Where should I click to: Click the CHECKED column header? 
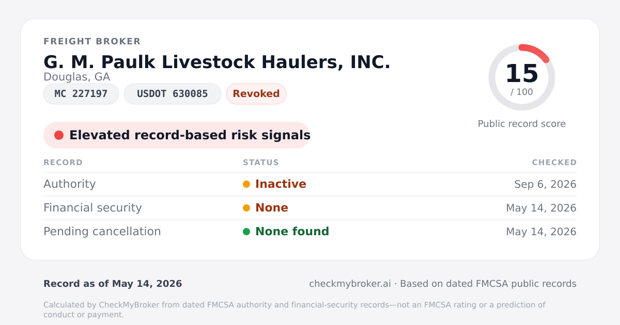pos(554,163)
